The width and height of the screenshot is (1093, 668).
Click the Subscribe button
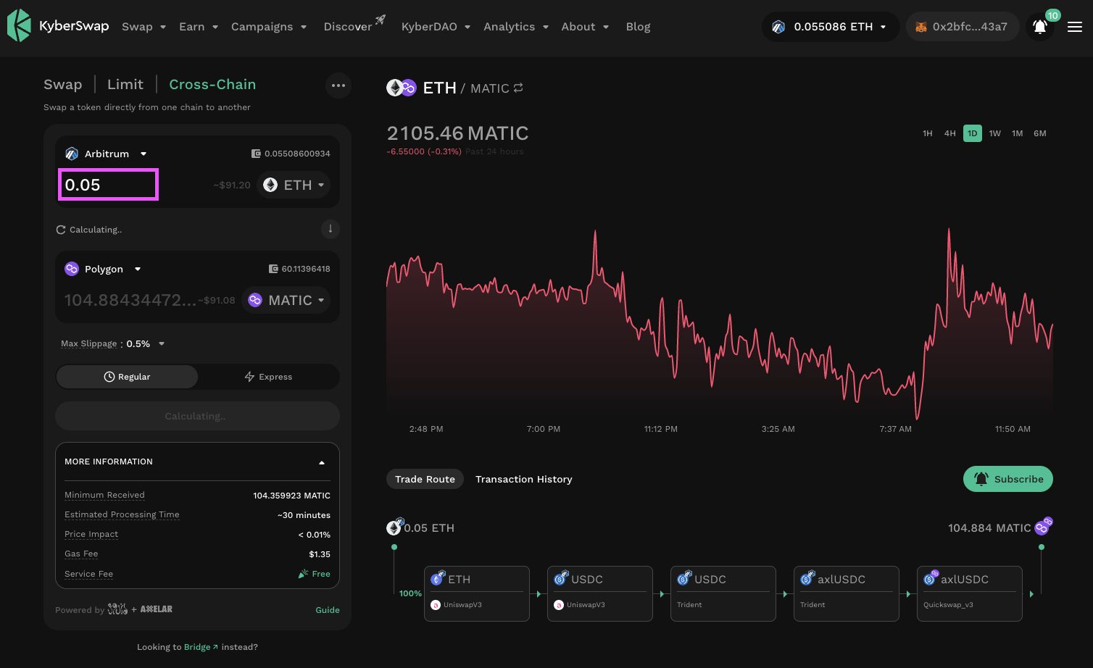(x=1007, y=479)
